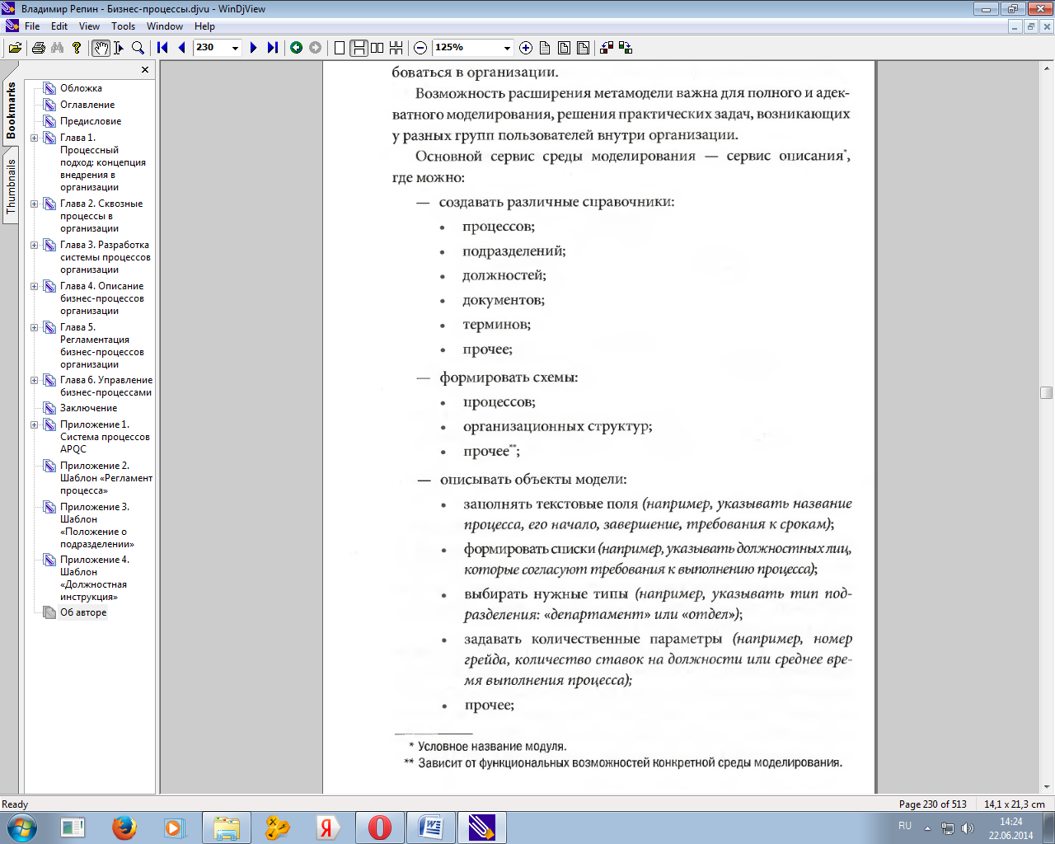This screenshot has width=1055, height=844.
Task: Select the text selection cursor tool
Action: click(119, 48)
